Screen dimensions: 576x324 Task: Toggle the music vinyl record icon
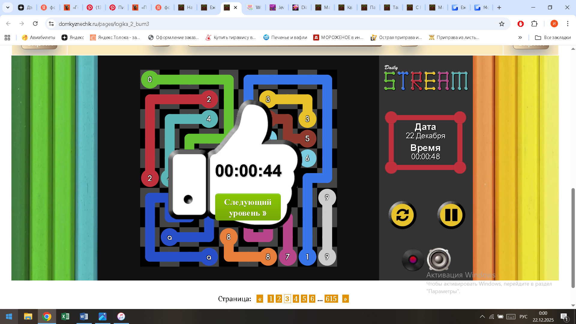pos(413,259)
